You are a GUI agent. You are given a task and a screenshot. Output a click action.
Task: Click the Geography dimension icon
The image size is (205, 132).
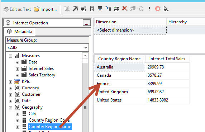17,107
